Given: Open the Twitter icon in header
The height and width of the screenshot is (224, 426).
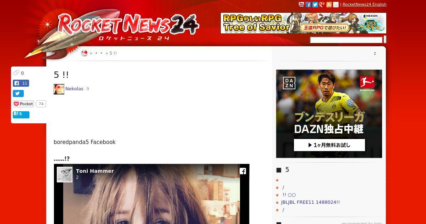Looking at the screenshot, I should tap(315, 5).
